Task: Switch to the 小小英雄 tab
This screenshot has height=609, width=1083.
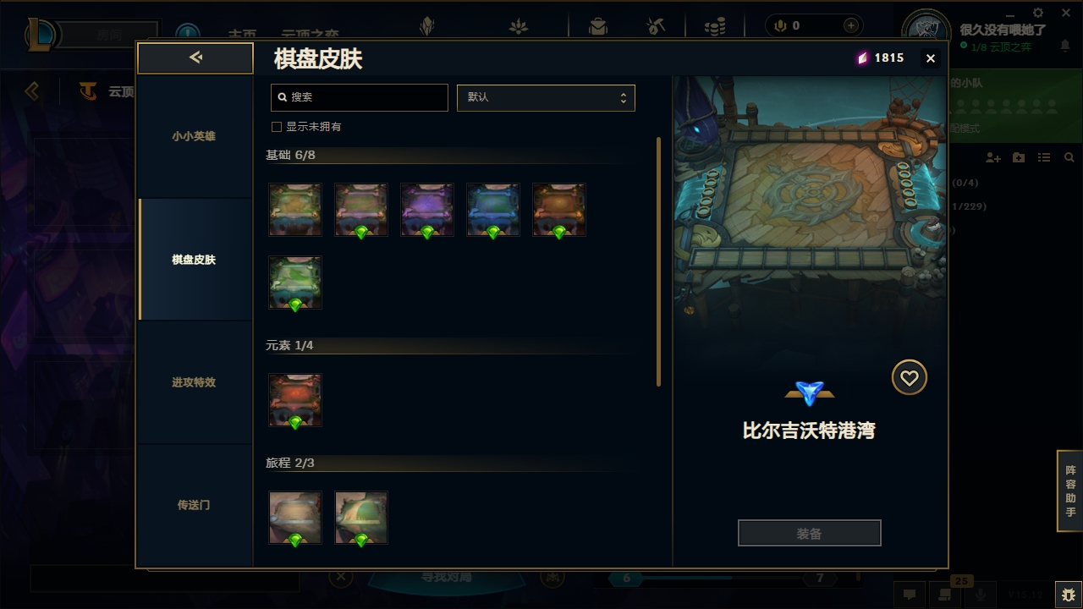Action: (x=195, y=136)
